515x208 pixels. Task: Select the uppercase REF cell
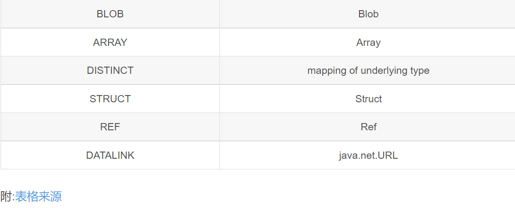coord(110,127)
